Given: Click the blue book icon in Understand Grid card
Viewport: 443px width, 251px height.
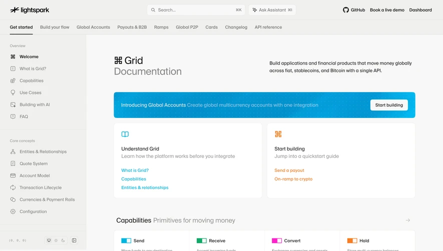Looking at the screenshot, I should [x=125, y=134].
